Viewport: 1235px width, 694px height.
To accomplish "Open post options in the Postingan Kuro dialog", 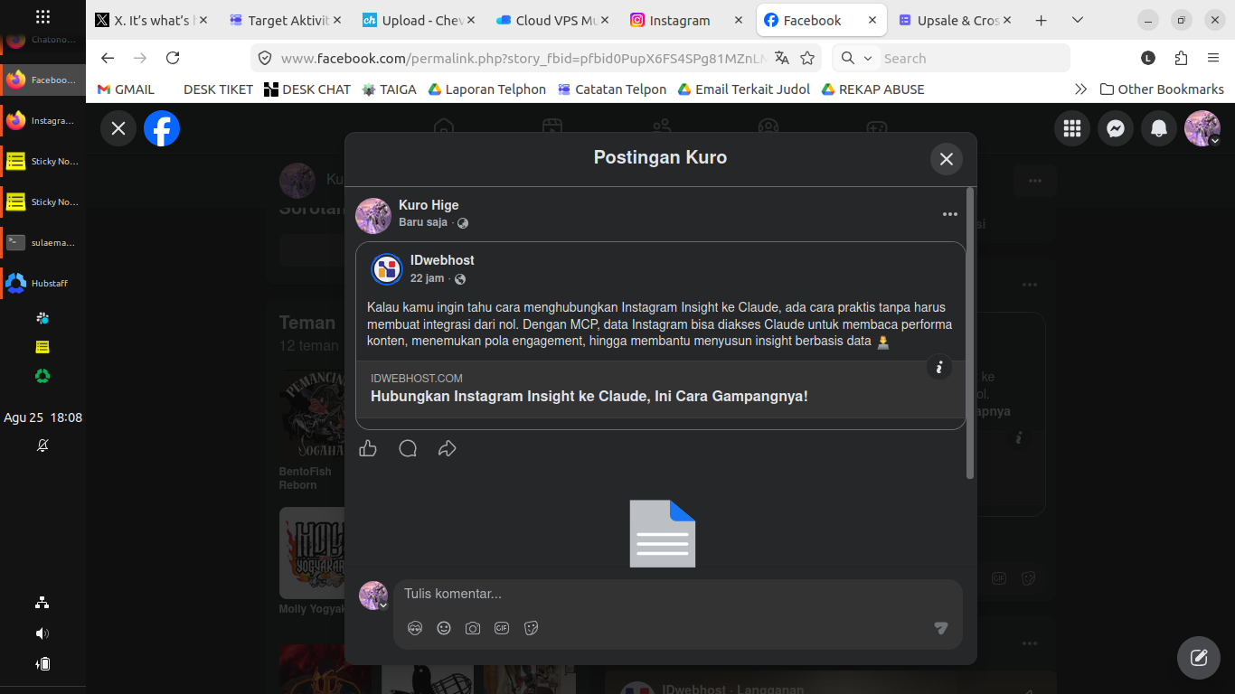I will tap(949, 214).
